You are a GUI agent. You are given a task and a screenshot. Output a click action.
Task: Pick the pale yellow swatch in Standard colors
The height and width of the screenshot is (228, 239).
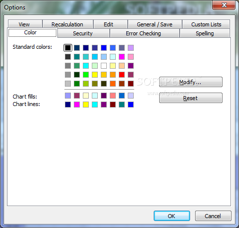[x=113, y=66]
